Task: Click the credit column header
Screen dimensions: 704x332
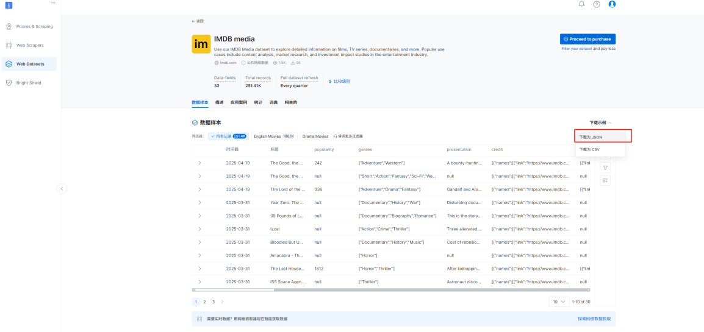Action: click(497, 150)
